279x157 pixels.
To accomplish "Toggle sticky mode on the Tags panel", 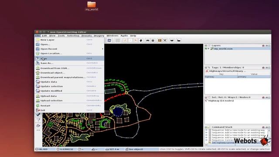I will pyautogui.click(x=266, y=68).
